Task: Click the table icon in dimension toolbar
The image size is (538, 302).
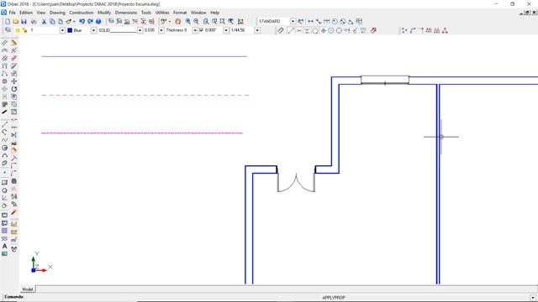Action: 359,22
